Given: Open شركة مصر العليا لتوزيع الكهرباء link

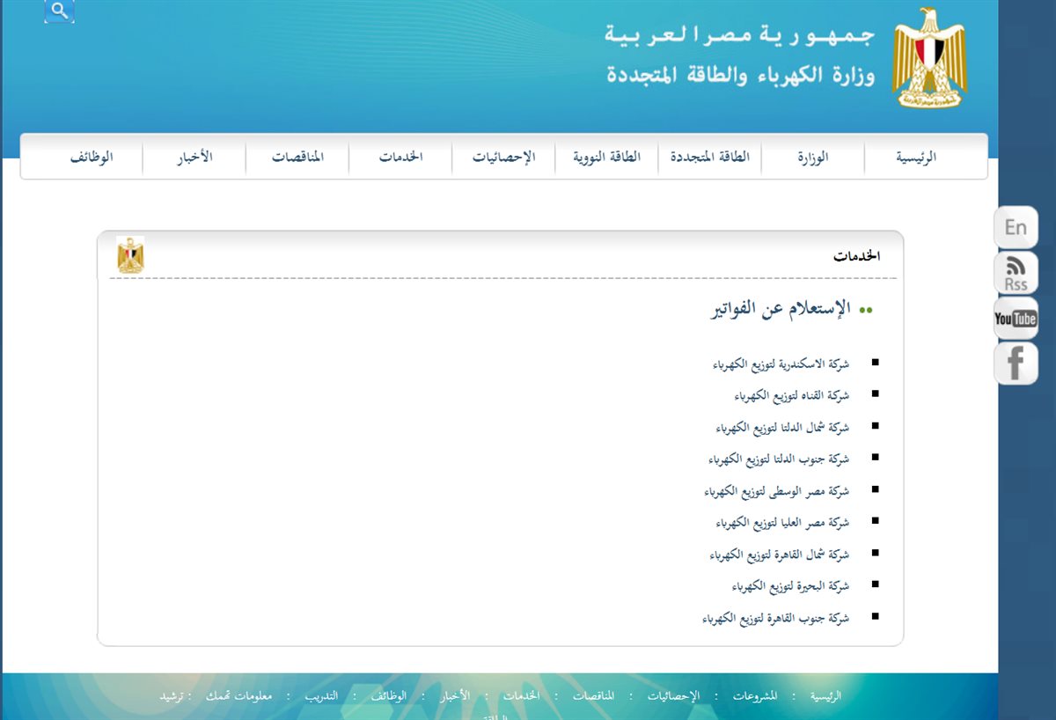Looking at the screenshot, I should (783, 523).
